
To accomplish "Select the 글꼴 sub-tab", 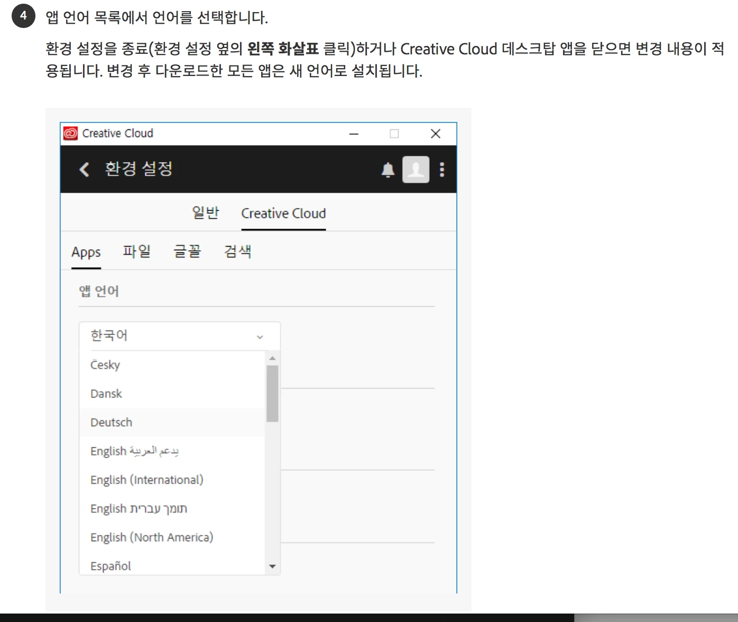I will [187, 251].
